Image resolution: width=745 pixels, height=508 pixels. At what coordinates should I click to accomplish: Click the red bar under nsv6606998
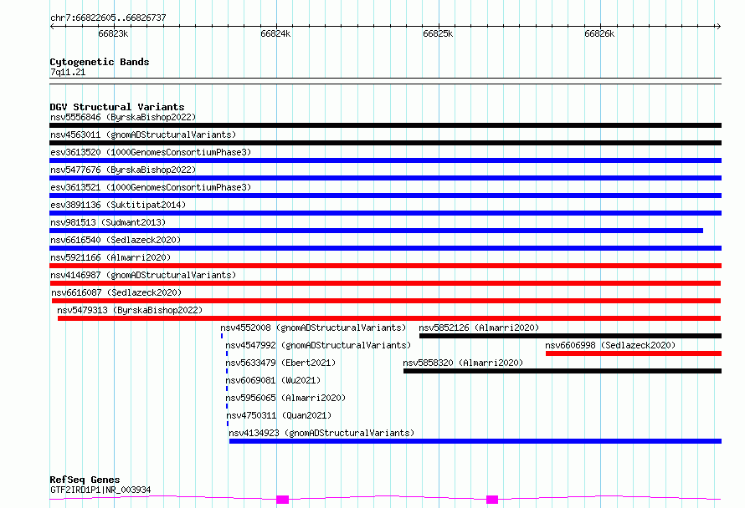point(634,353)
